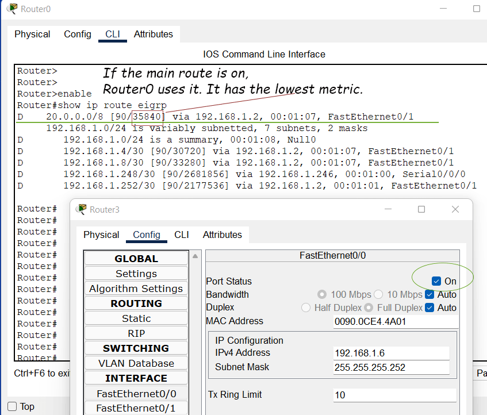The image size is (487, 415).
Task: Toggle the Port Status On checkbox
Action: coord(436,281)
